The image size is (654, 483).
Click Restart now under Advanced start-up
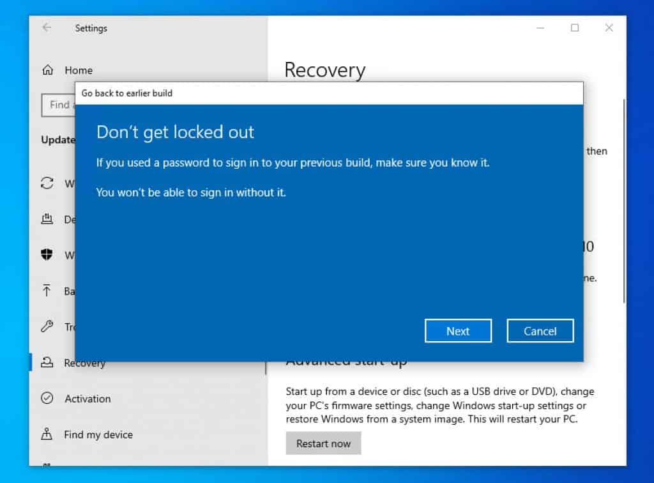coord(323,443)
